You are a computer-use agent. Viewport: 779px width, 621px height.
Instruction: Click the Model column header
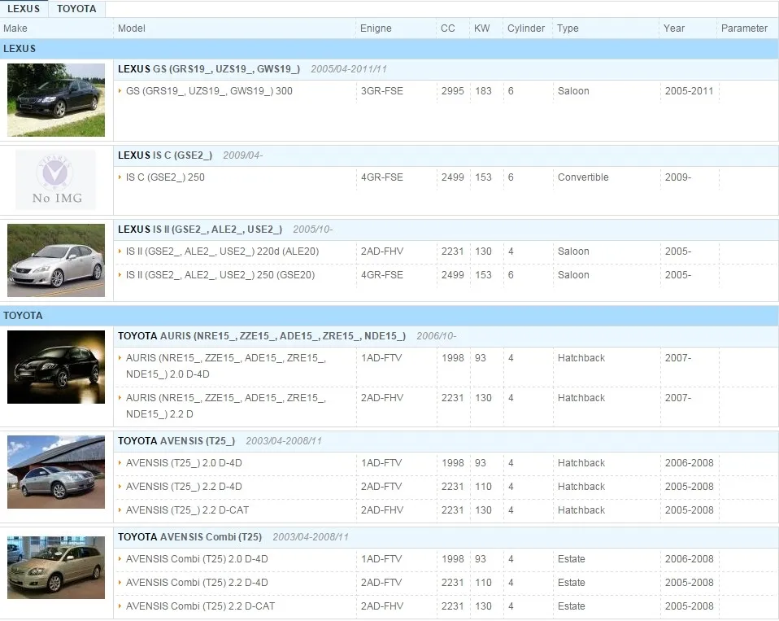132,28
